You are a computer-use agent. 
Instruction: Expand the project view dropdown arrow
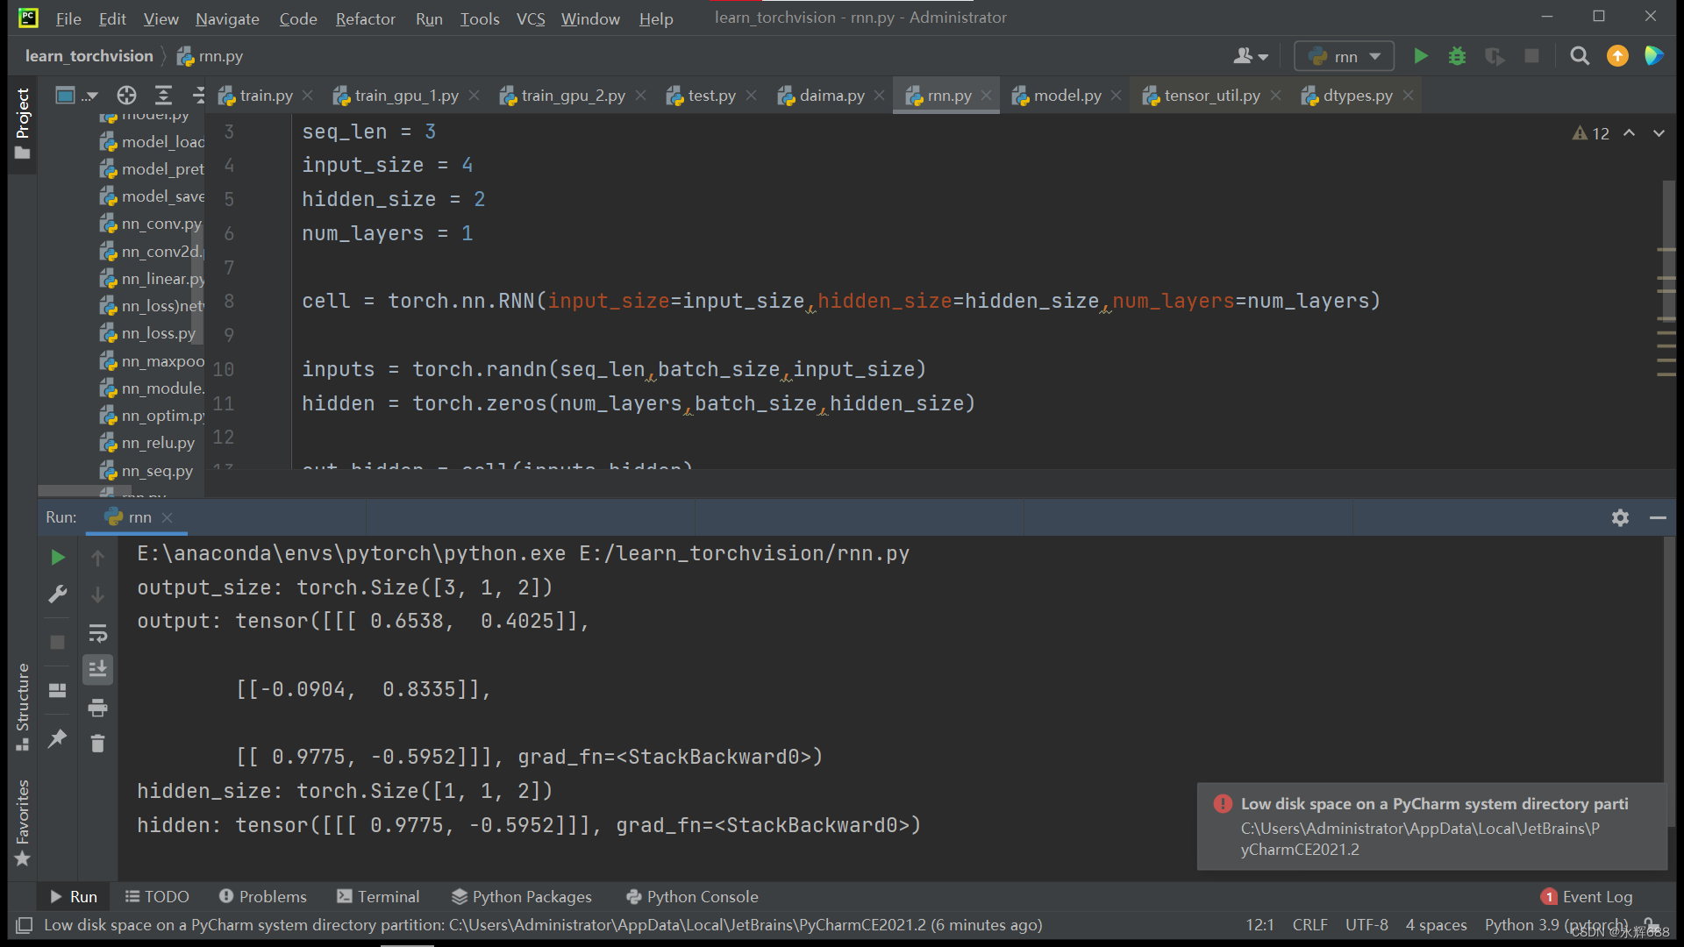[91, 96]
